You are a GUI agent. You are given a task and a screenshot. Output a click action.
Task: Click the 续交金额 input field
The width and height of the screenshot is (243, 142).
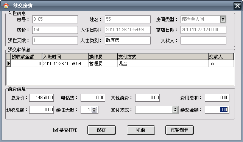[x=217, y=110]
